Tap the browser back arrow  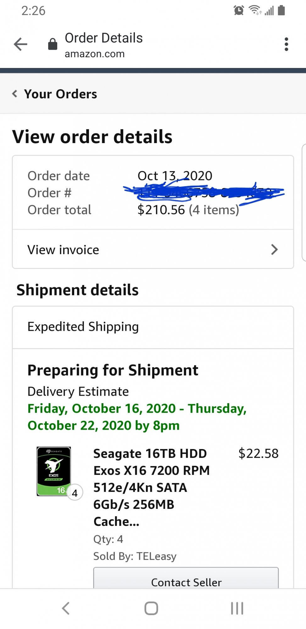pyautogui.click(x=21, y=44)
